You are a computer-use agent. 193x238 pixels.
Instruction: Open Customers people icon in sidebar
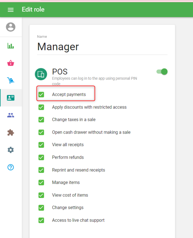11,115
